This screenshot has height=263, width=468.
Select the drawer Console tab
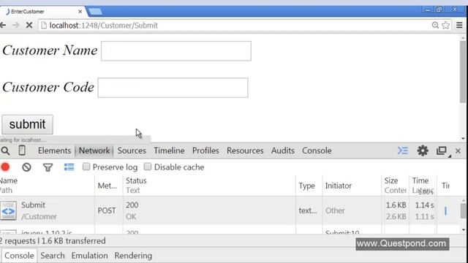click(x=19, y=256)
